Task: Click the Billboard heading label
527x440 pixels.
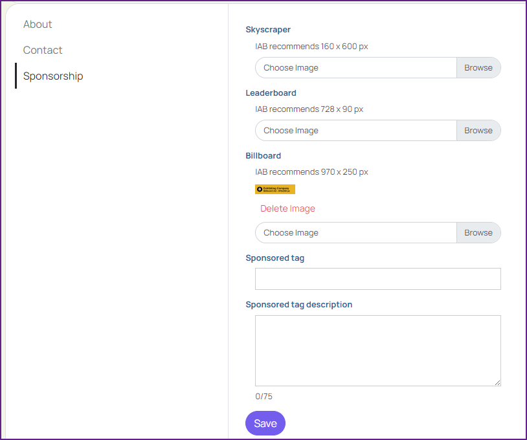Action: pyautogui.click(x=263, y=155)
